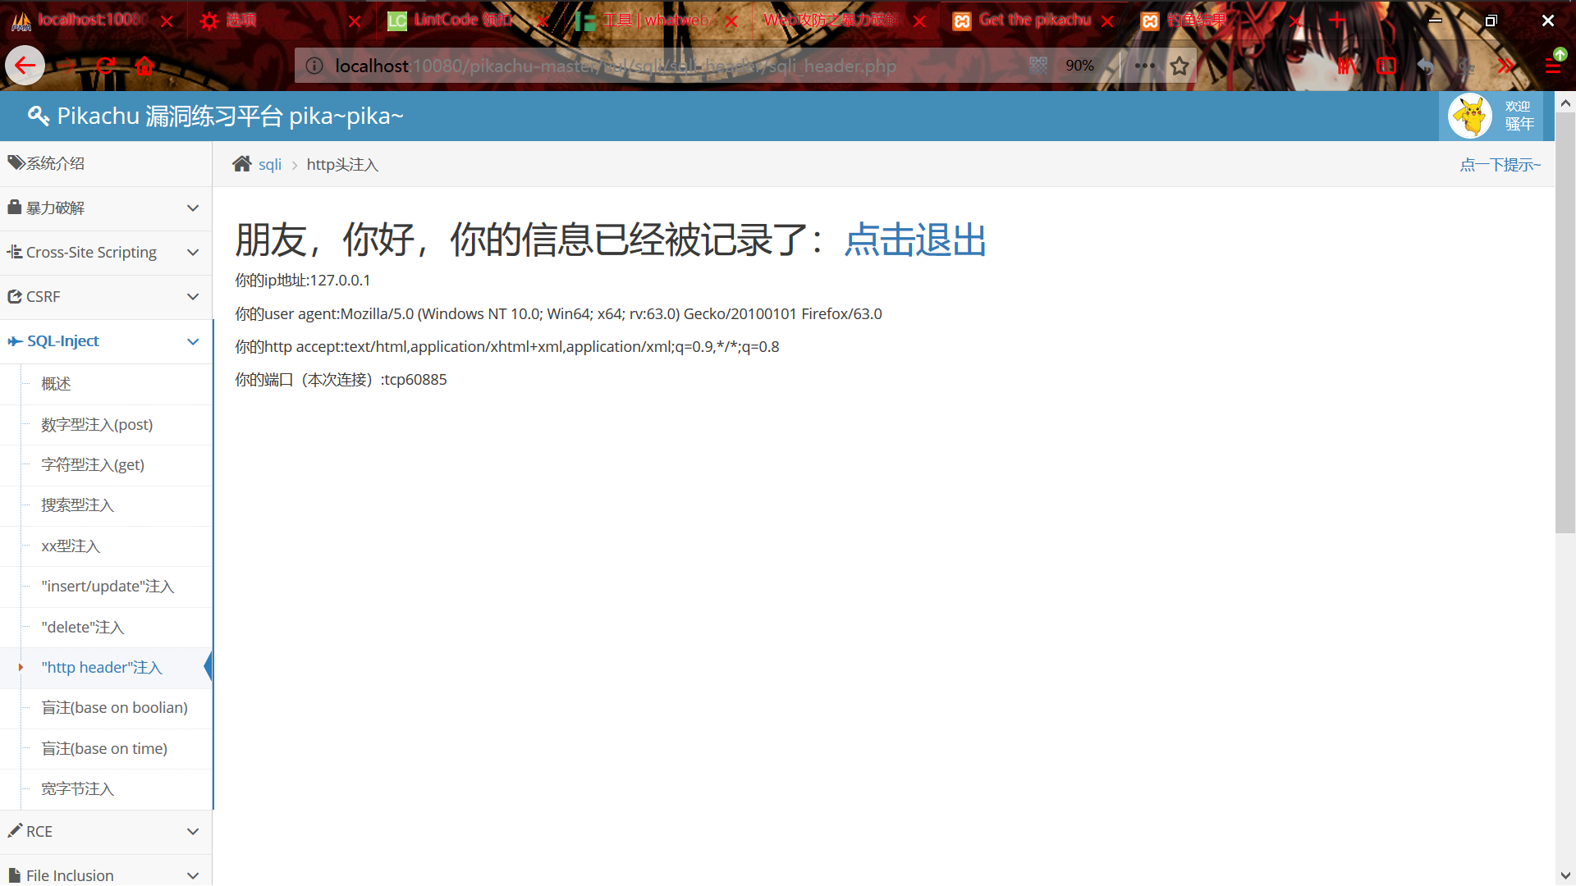Switch to Get the pikachu tab
Viewport: 1576px width, 886px height.
coord(1033,20)
